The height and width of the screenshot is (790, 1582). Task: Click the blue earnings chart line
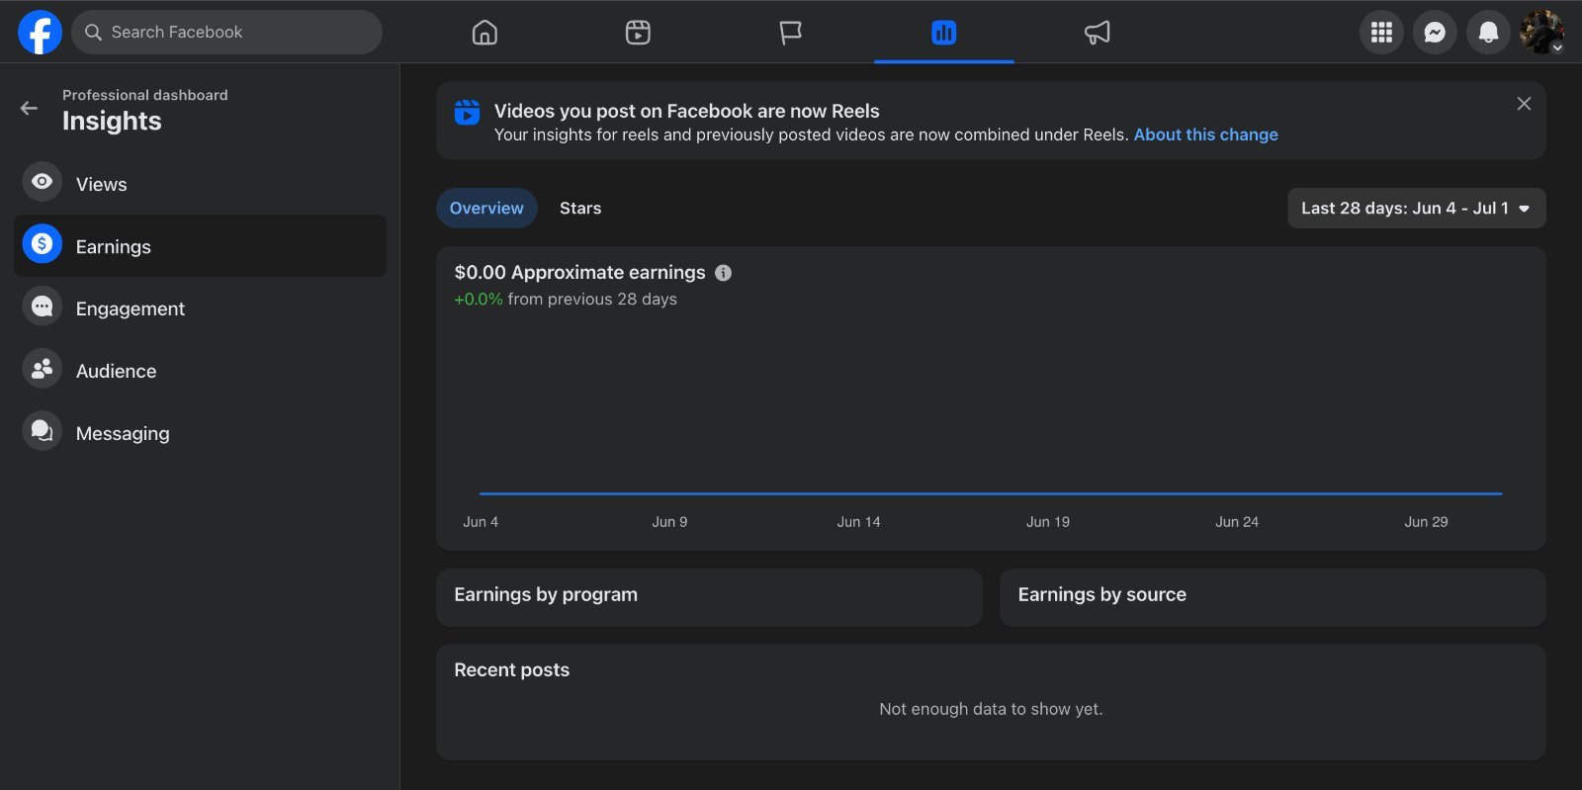pyautogui.click(x=991, y=493)
